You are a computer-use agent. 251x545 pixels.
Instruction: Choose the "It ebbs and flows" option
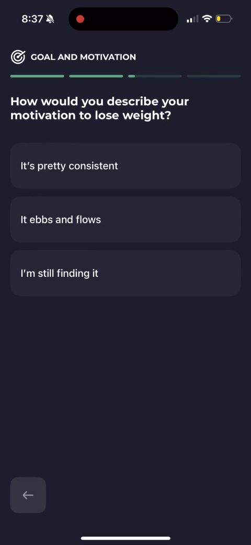pyautogui.click(x=125, y=220)
